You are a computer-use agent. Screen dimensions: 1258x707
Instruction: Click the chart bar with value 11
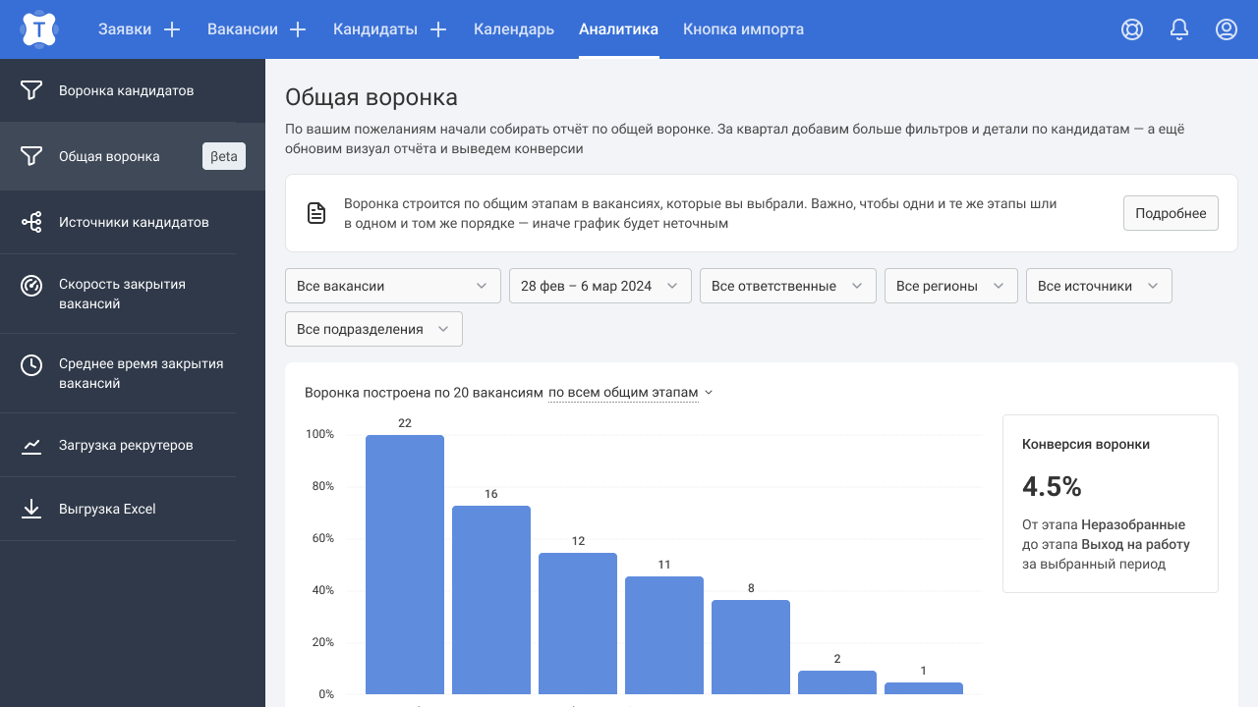[664, 635]
